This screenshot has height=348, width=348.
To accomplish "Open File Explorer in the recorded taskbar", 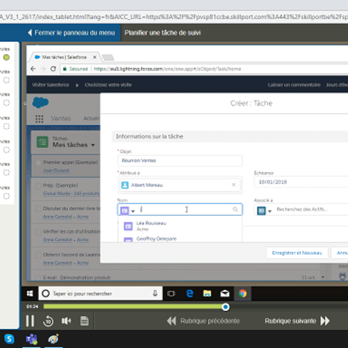I will click(207, 294).
